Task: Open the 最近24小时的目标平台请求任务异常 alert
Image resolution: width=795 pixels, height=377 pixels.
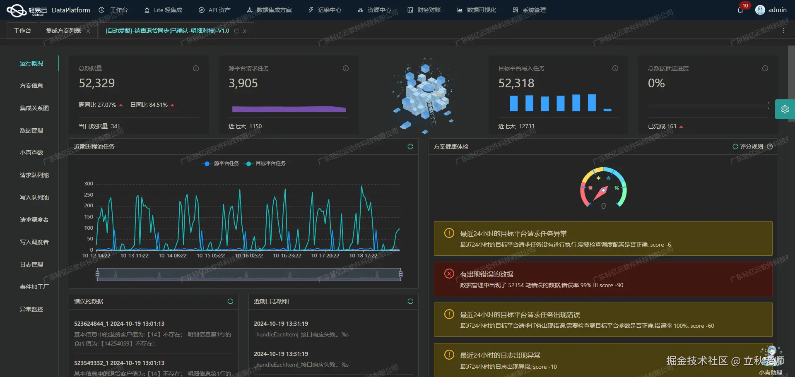Action: tap(603, 239)
